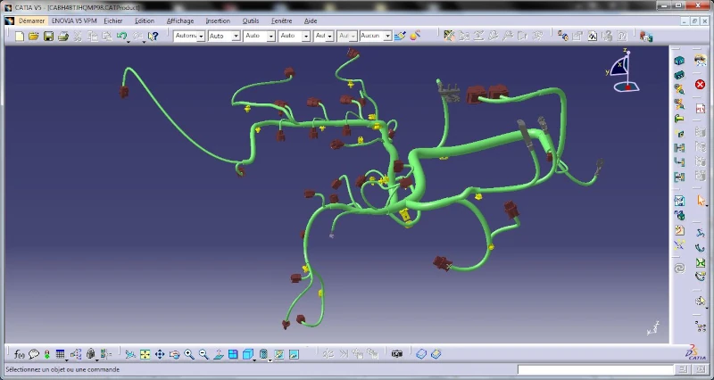Click the Print icon in toolbar

tap(62, 37)
